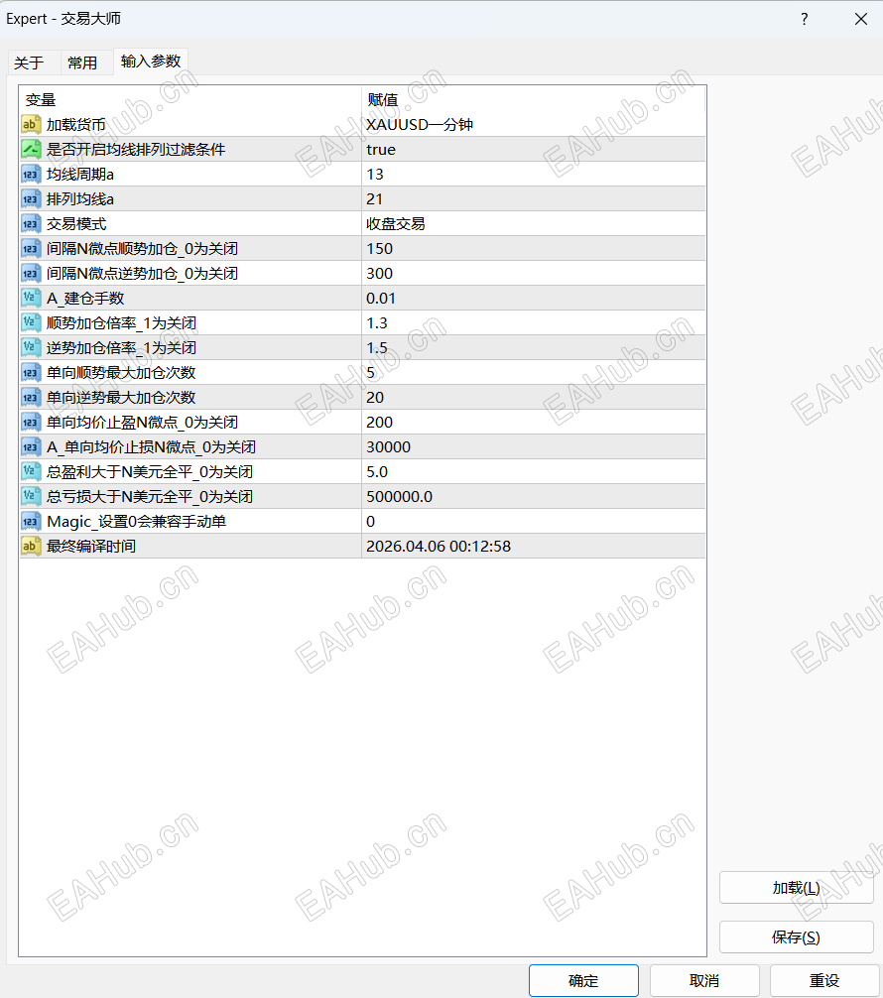This screenshot has height=998, width=883.
Task: Click the 123 icon beside 交易模式
Action: (31, 223)
